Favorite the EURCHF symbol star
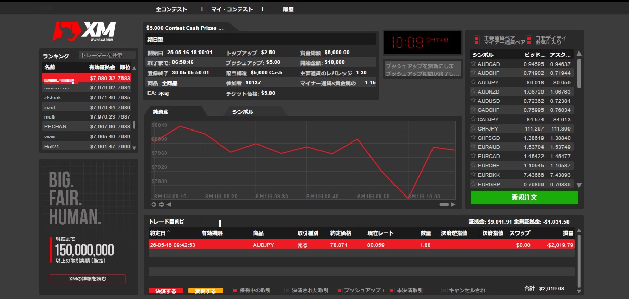This screenshot has width=629, height=299. pos(473,165)
